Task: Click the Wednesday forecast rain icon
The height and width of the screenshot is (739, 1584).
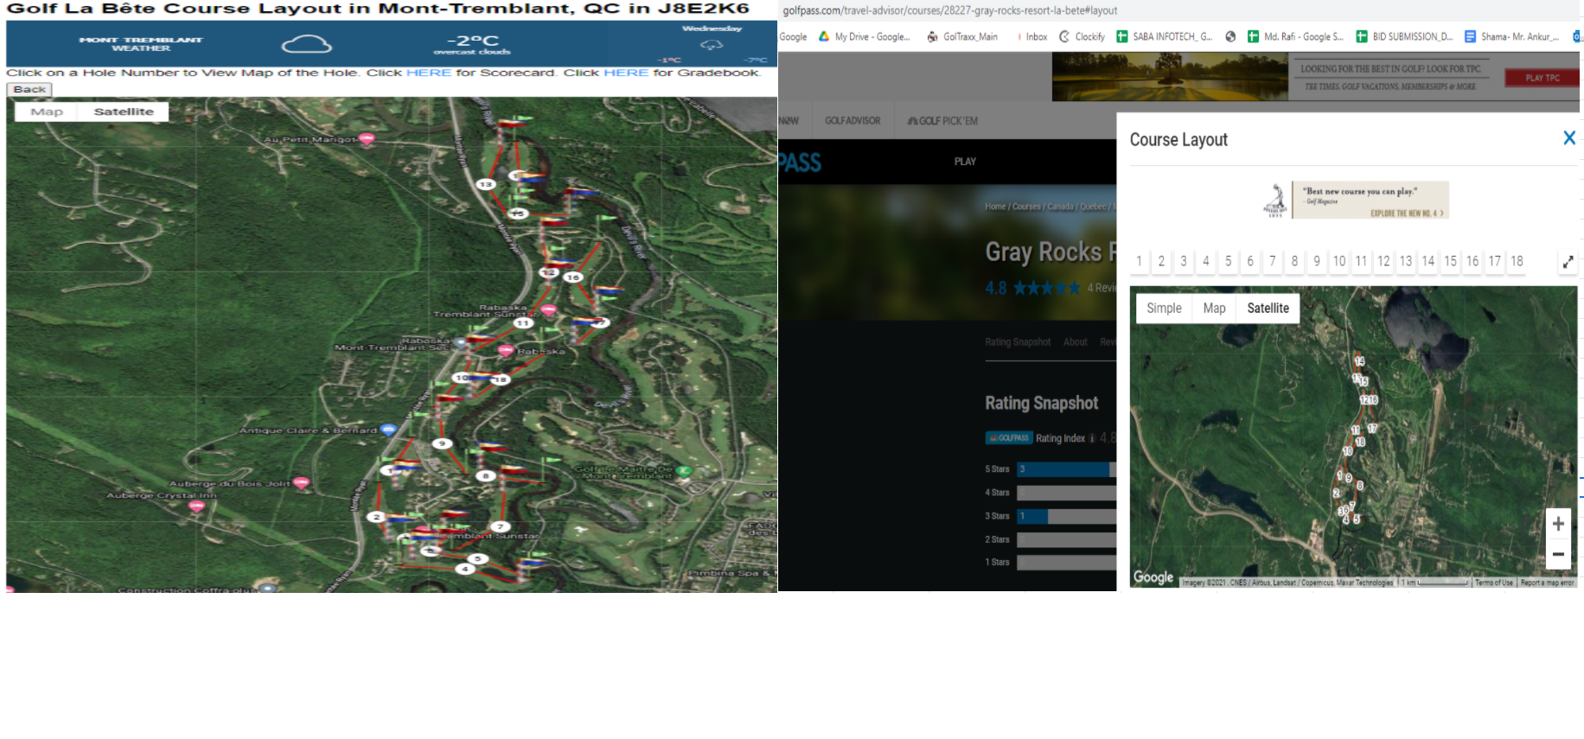Action: point(712,44)
